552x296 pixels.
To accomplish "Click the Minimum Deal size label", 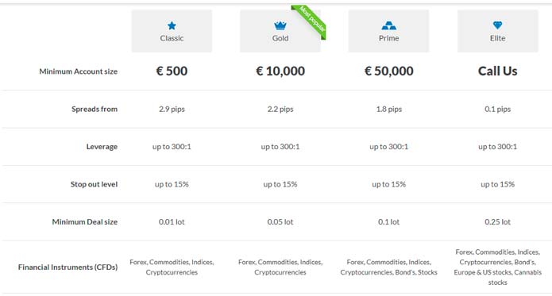I will tap(84, 222).
